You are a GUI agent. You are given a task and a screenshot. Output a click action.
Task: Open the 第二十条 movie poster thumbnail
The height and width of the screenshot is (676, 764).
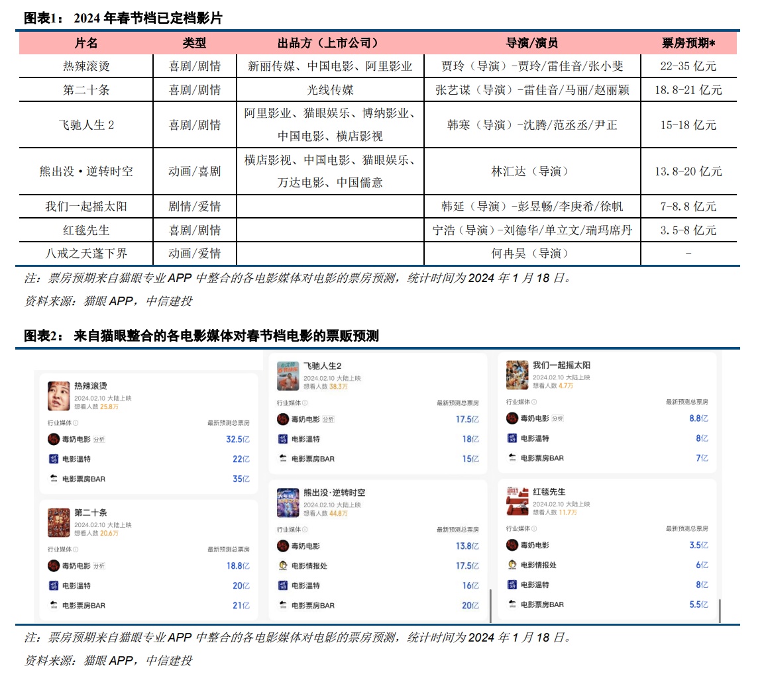tap(58, 522)
